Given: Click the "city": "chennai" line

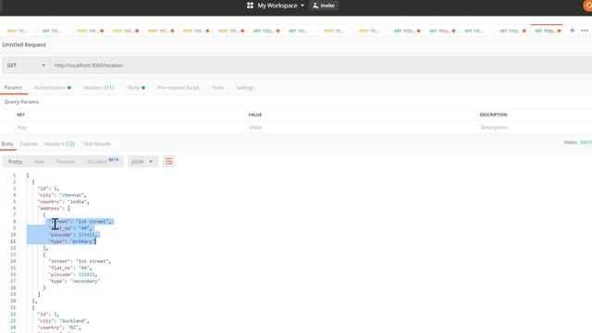Looking at the screenshot, I should coord(62,195).
